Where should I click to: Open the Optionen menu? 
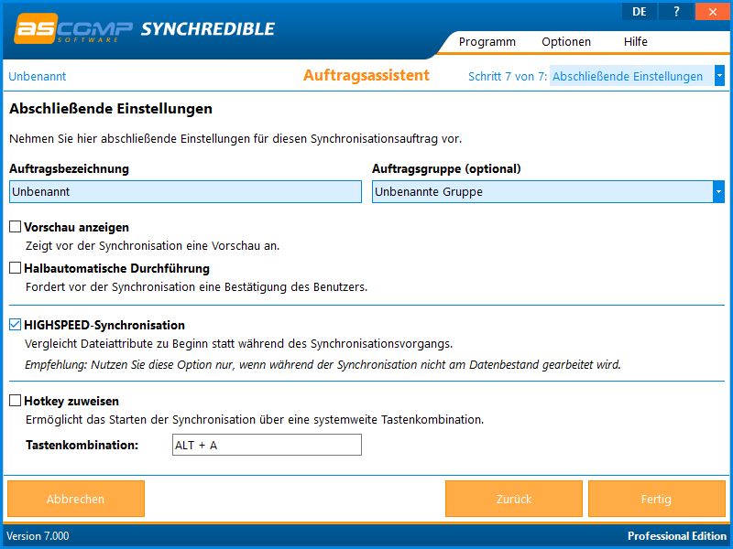click(x=566, y=41)
